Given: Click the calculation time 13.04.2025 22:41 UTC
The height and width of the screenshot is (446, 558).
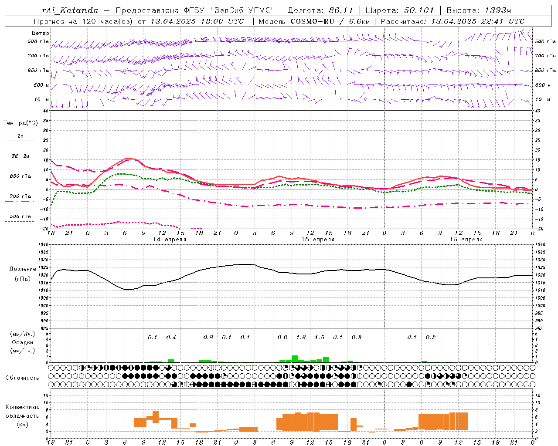Looking at the screenshot, I should coord(478,21).
